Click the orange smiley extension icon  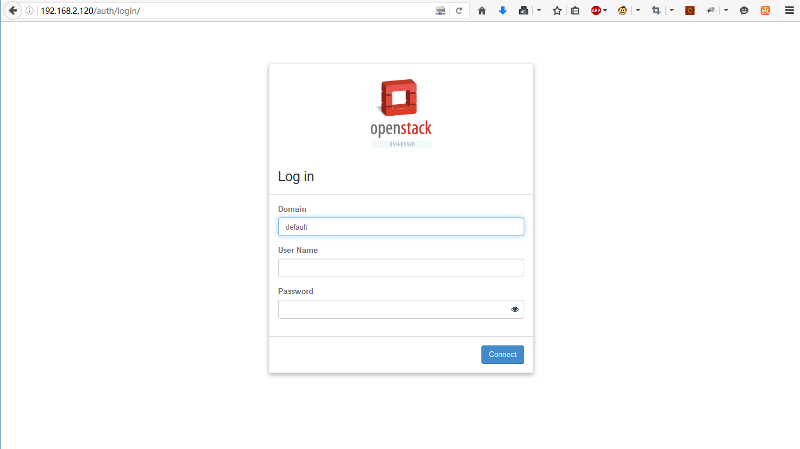pyautogui.click(x=765, y=10)
